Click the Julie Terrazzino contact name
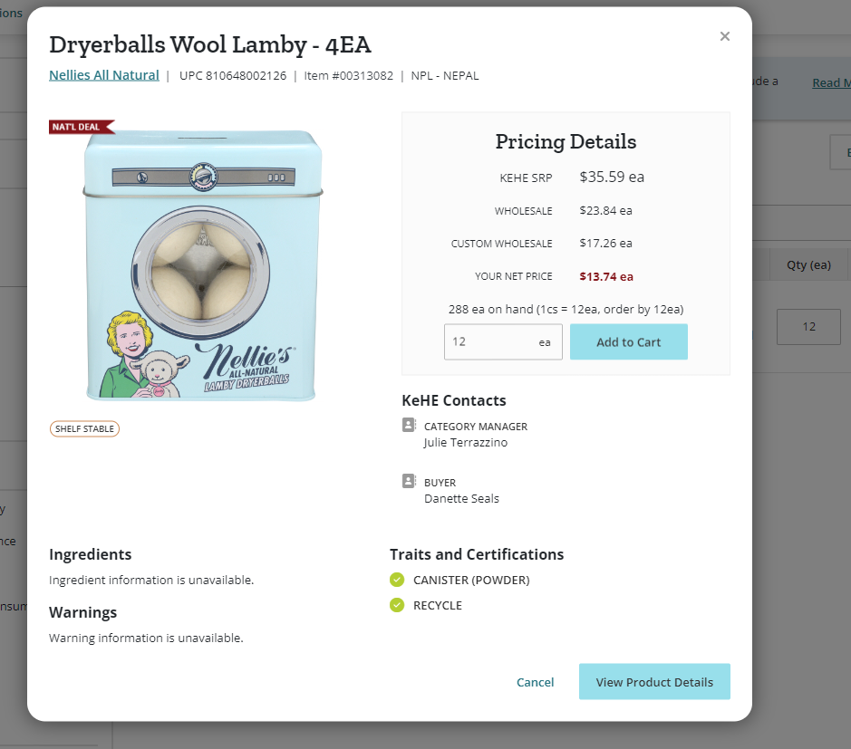Viewport: 851px width, 749px height. pyautogui.click(x=466, y=443)
